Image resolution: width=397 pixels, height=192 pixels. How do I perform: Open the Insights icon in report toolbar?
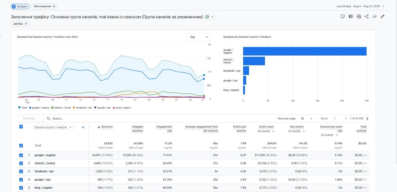pyautogui.click(x=359, y=17)
